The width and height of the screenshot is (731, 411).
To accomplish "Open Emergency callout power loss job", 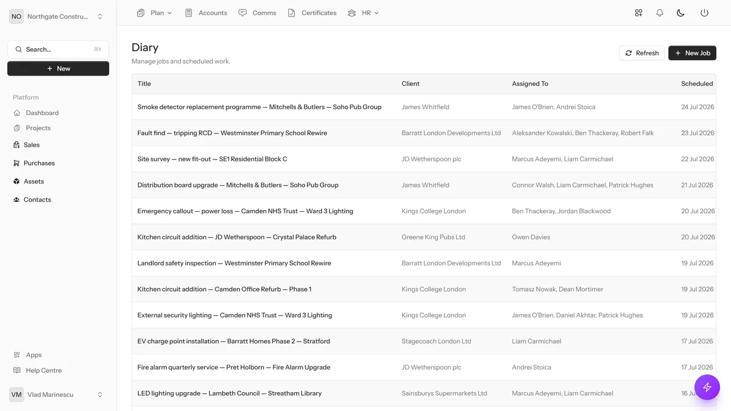I will [x=245, y=211].
